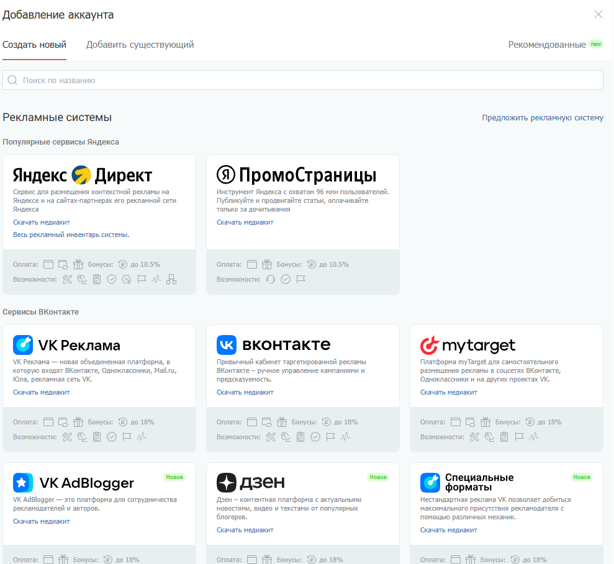Screen dimensions: 614x564
Task: Open the Рекомендованные section
Action: coord(546,45)
